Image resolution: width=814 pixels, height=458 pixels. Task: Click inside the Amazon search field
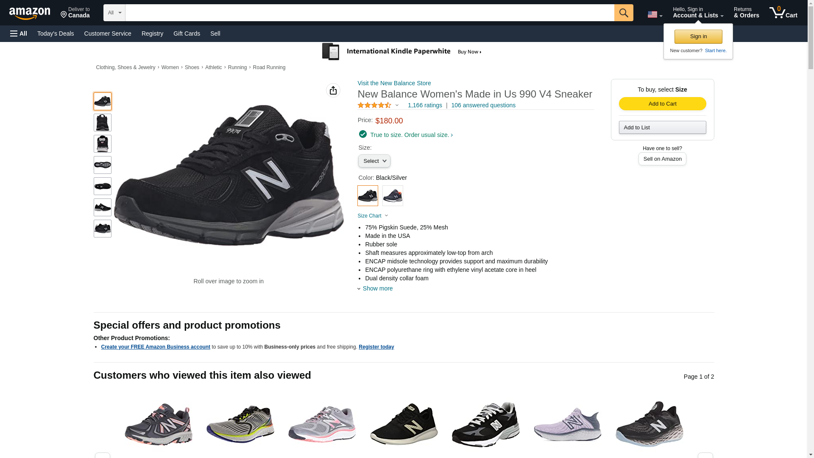(x=369, y=13)
